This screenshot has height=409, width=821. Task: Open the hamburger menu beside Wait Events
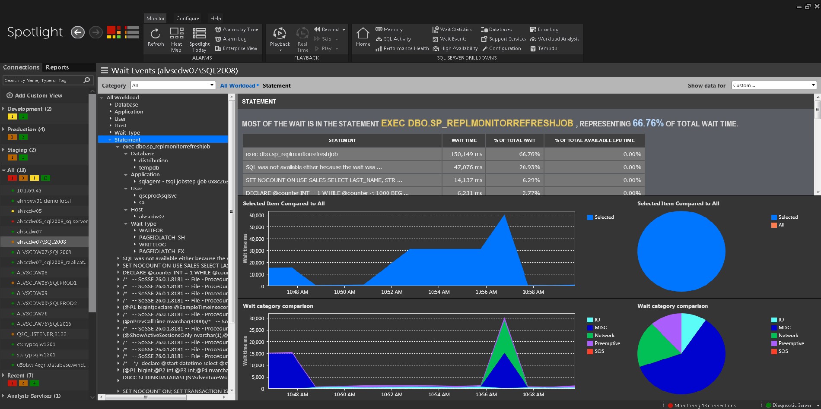pos(104,71)
